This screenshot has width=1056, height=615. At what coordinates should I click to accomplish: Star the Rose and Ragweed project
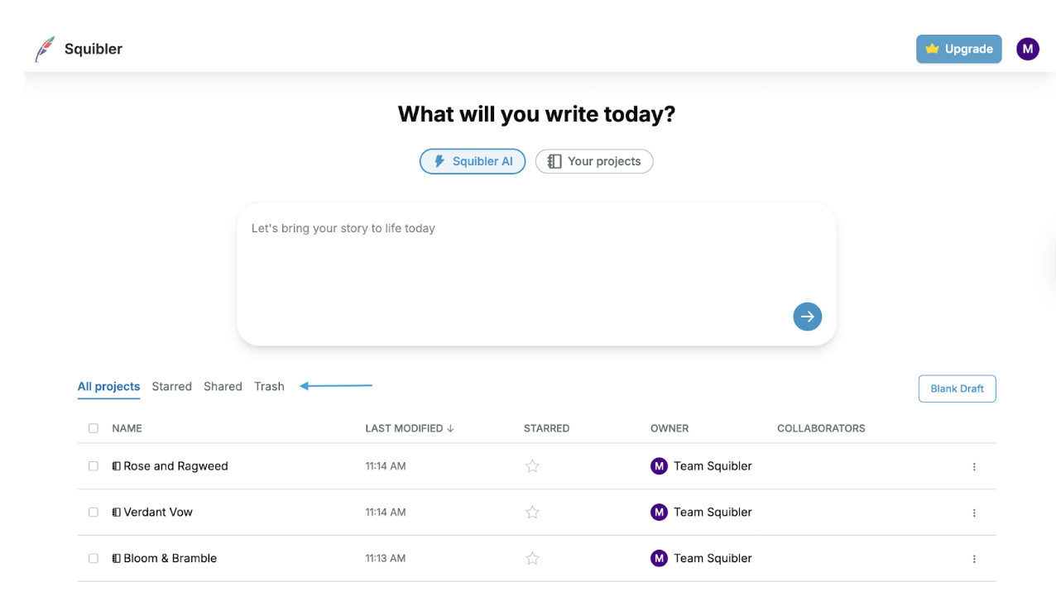532,466
